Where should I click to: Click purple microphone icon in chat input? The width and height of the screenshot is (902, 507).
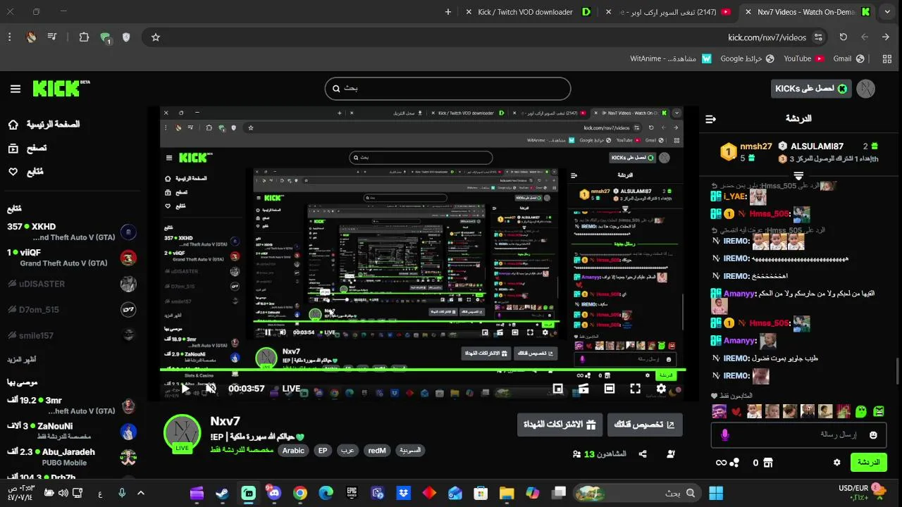(x=724, y=435)
